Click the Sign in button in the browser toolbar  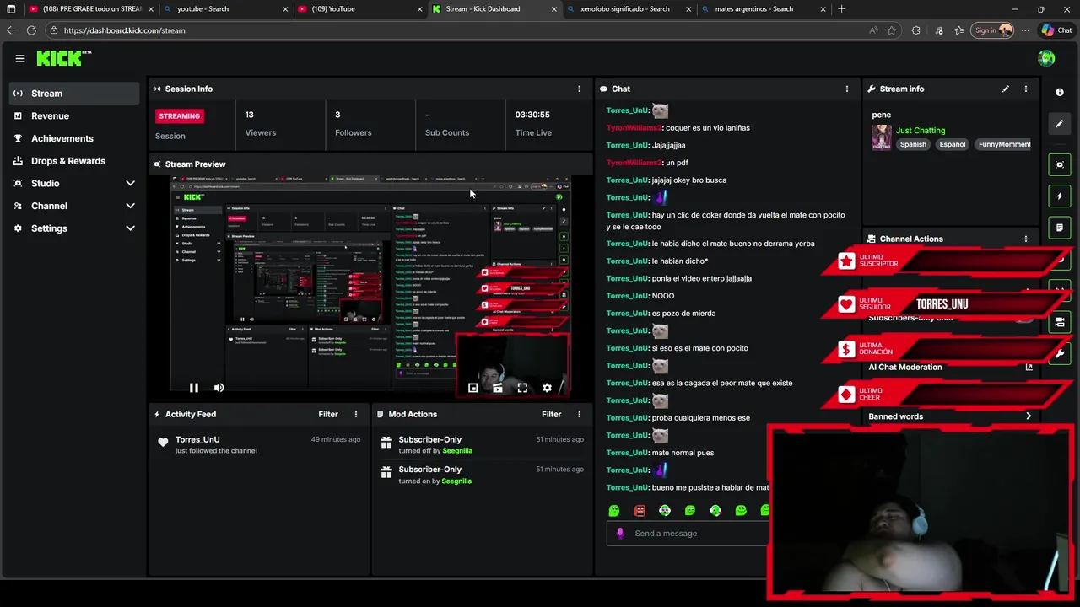(992, 30)
